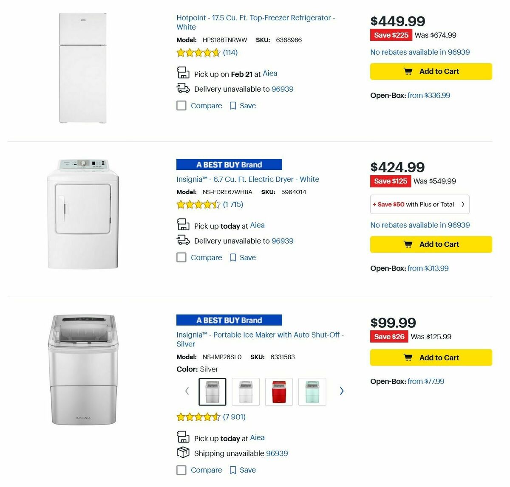Click Add to Cart for the Insignia dryer
Screen dimensions: 510x487
431,244
